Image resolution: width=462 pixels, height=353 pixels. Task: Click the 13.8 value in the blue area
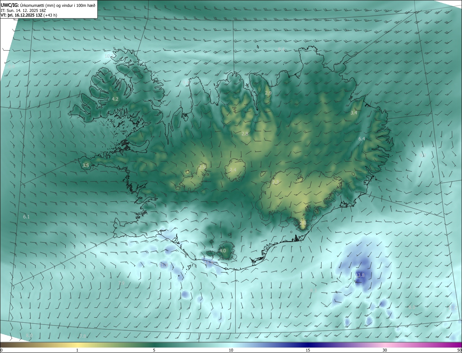tap(360, 275)
